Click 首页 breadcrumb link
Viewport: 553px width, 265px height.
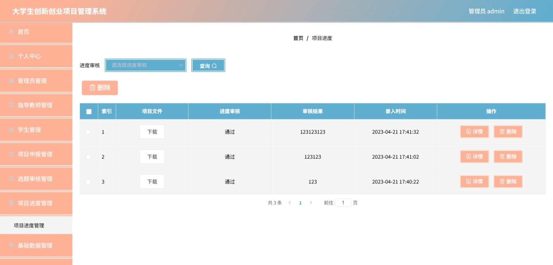298,38
